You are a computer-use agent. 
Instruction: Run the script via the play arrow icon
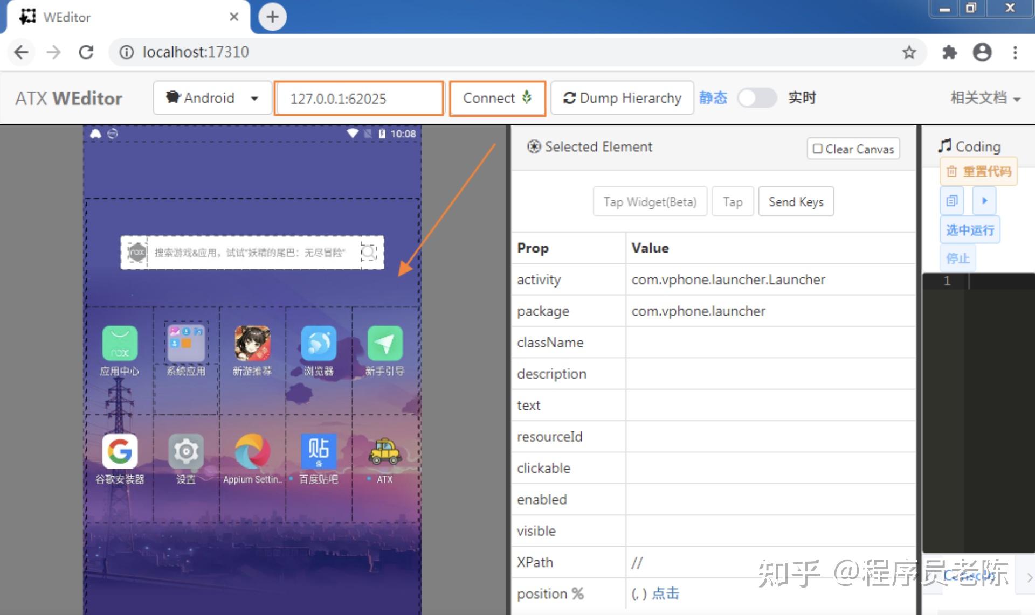click(985, 200)
